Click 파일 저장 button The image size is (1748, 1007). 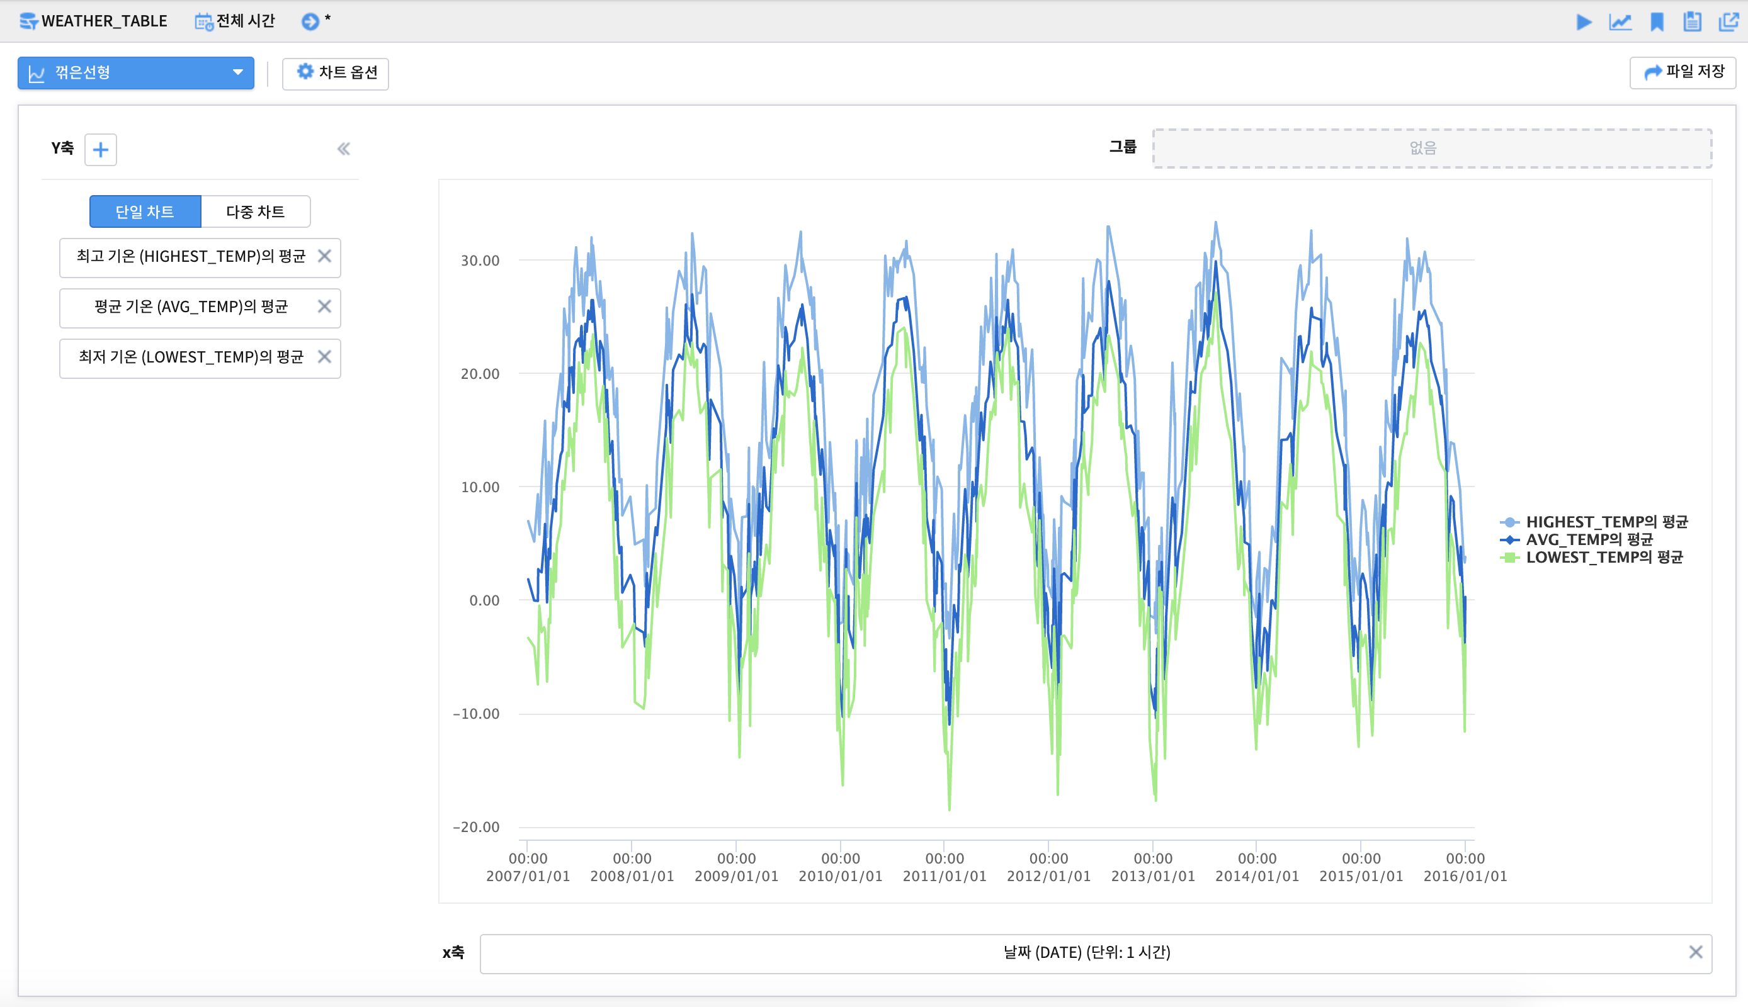pyautogui.click(x=1683, y=72)
